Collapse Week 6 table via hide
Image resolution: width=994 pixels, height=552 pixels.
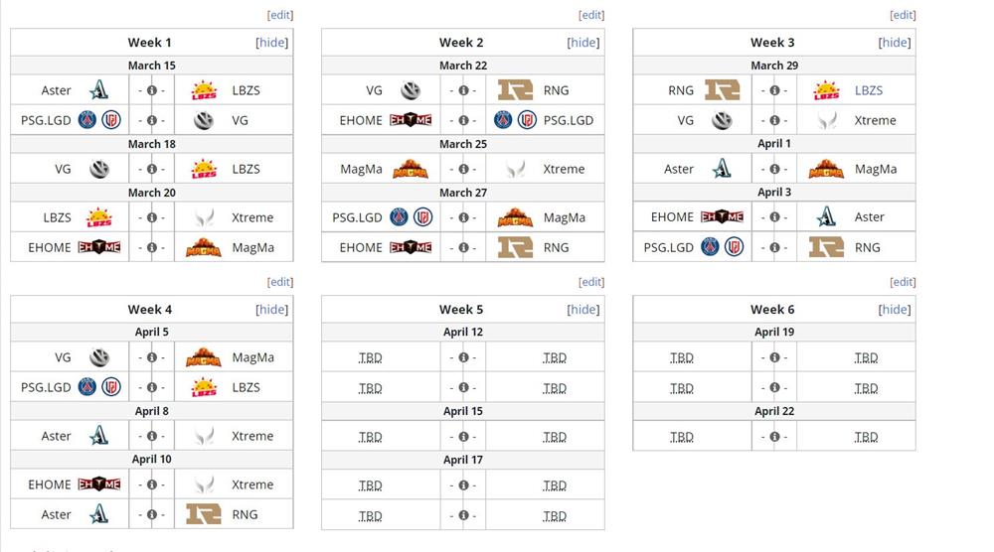tap(895, 310)
